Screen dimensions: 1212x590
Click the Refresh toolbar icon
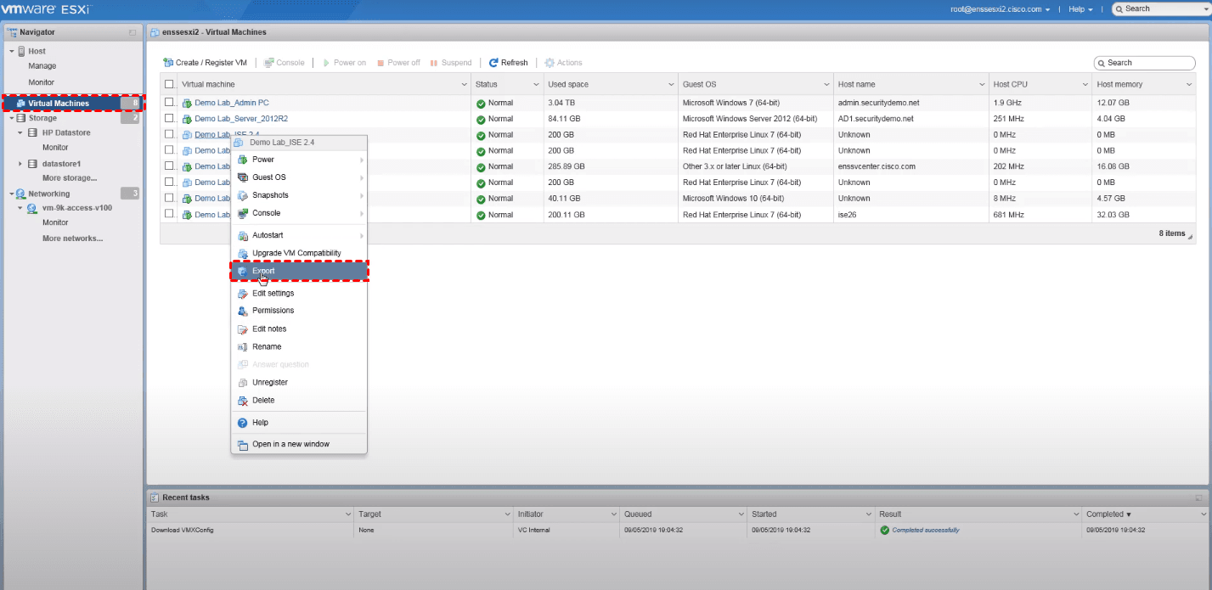493,63
